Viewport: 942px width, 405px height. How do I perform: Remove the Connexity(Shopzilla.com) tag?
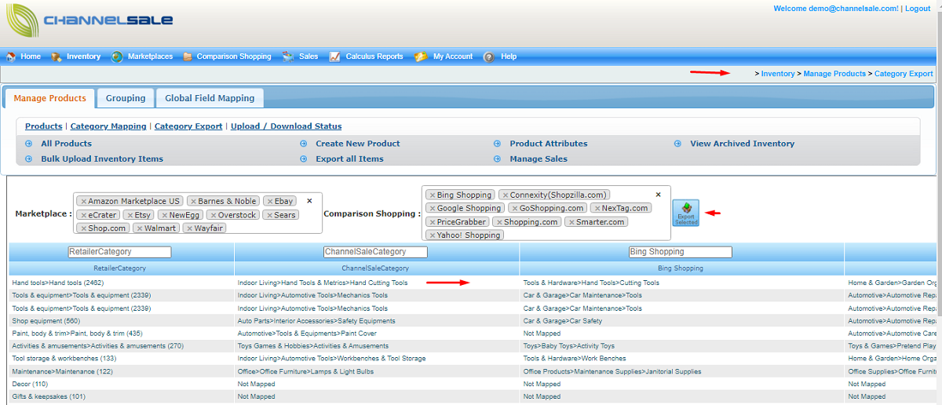click(x=505, y=195)
